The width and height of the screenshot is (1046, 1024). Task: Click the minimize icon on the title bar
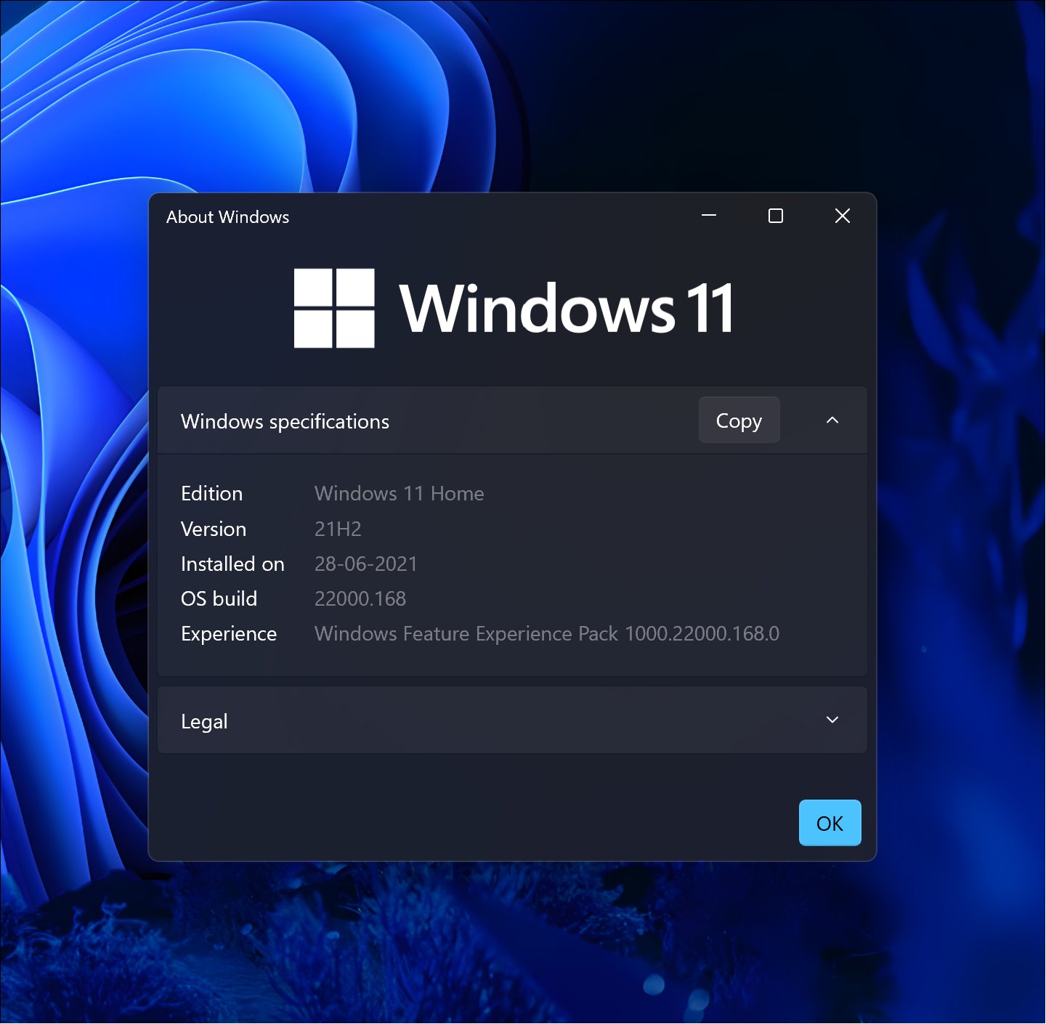click(x=709, y=216)
